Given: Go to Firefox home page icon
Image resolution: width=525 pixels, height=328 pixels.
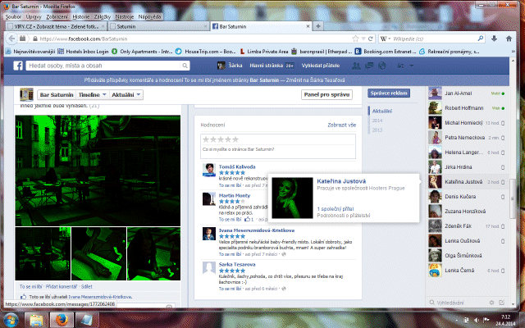Looking at the screenshot, I should [x=509, y=39].
